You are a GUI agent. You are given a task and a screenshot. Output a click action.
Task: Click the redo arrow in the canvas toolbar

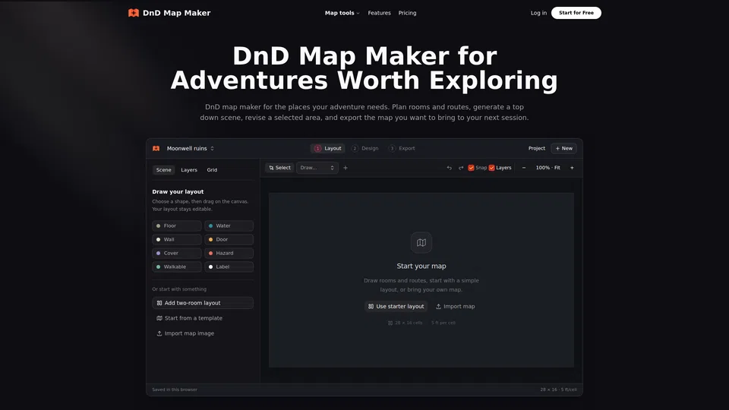point(461,168)
